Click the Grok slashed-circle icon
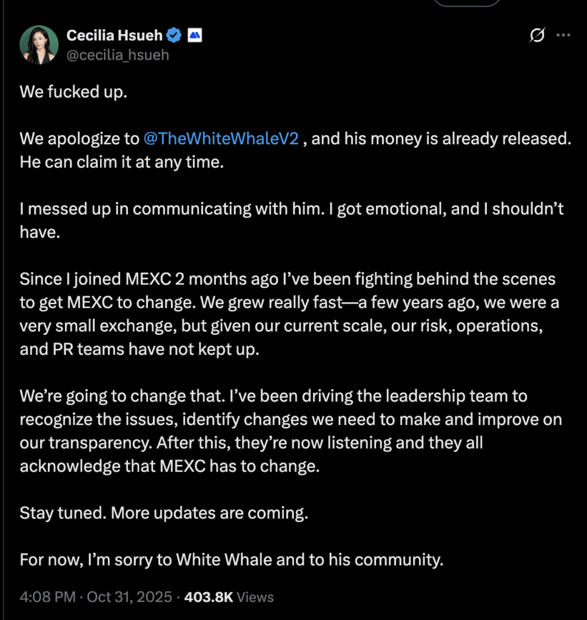Image resolution: width=587 pixels, height=620 pixels. pyautogui.click(x=537, y=36)
